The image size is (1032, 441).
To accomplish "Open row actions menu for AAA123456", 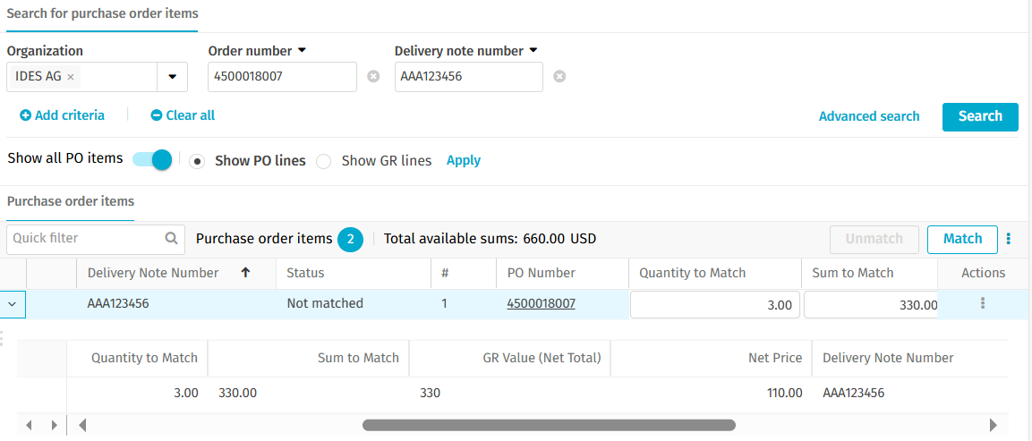I will (x=983, y=303).
